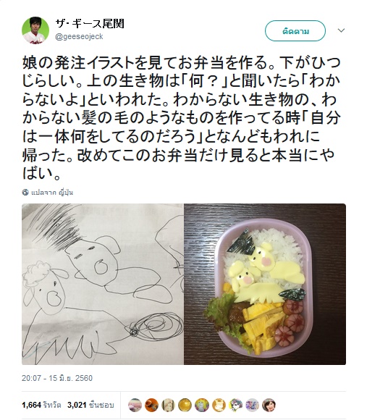Translate tweet via แปลจาก ญี่ปุ่น link
Screen dimensions: 367x420
52,193
